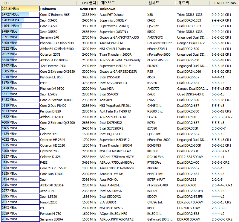Click the Xeon E5462 entry
239x222 pixels.
(x=49, y=94)
